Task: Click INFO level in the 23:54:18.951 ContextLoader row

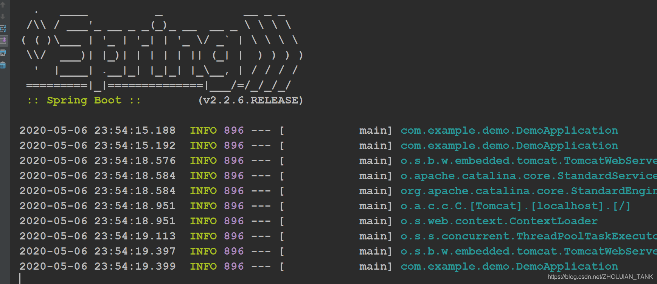Action: tap(203, 221)
